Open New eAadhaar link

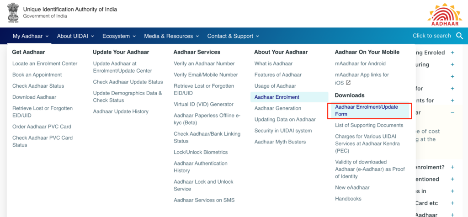352,187
